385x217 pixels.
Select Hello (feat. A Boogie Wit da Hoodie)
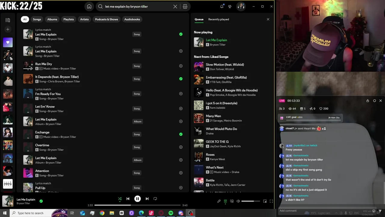(x=232, y=90)
